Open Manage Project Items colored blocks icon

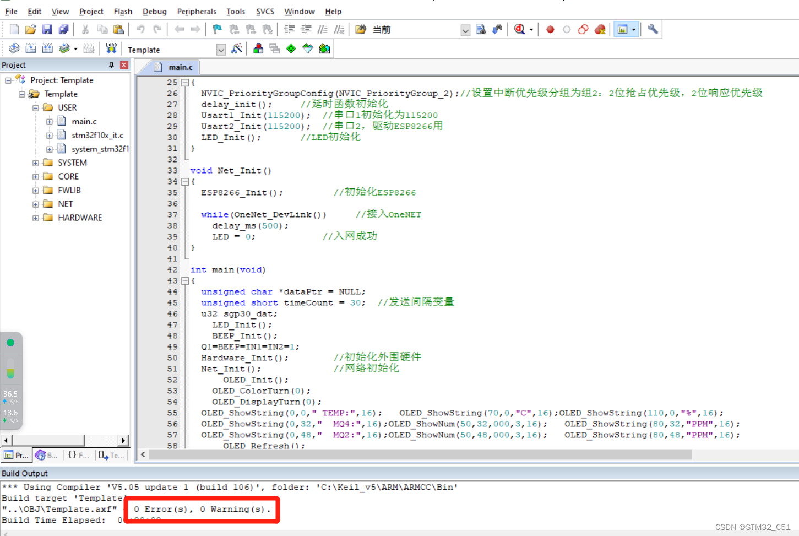tap(258, 48)
